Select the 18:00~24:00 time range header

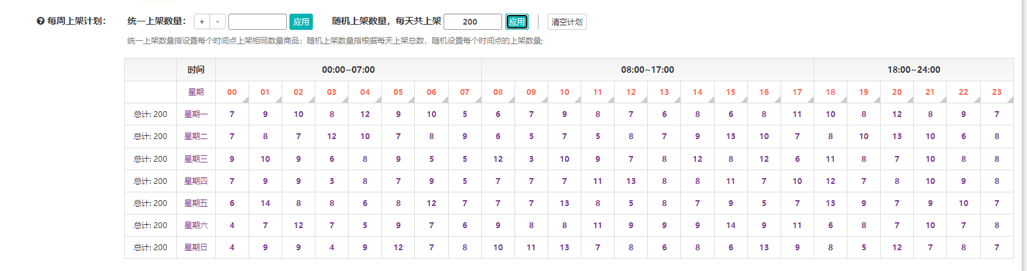(x=913, y=70)
